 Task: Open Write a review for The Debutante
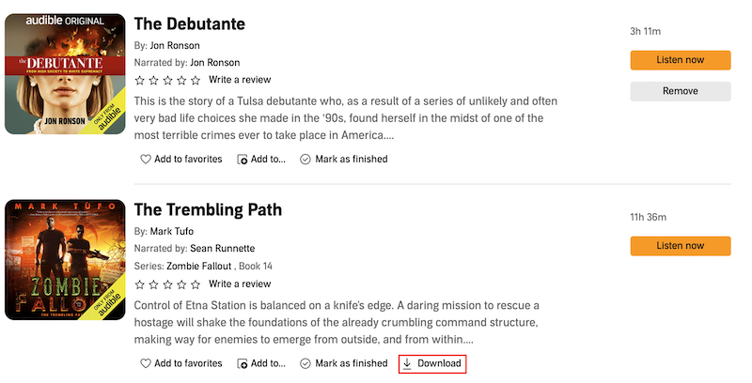tap(240, 80)
